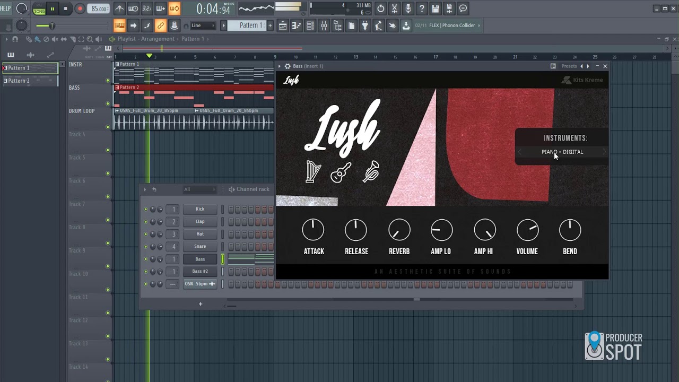Toggle the link note to controller icon
679x382 pixels.
click(x=160, y=25)
